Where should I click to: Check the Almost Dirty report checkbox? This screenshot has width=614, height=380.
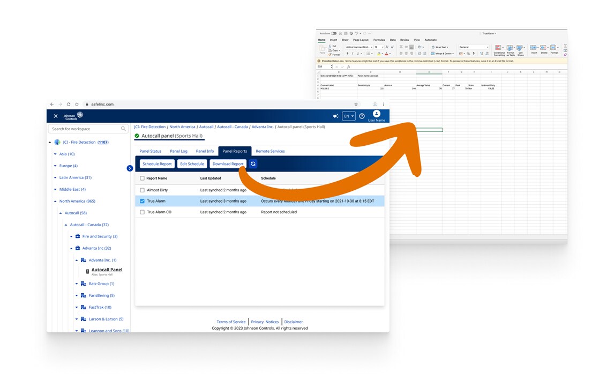[x=142, y=190]
